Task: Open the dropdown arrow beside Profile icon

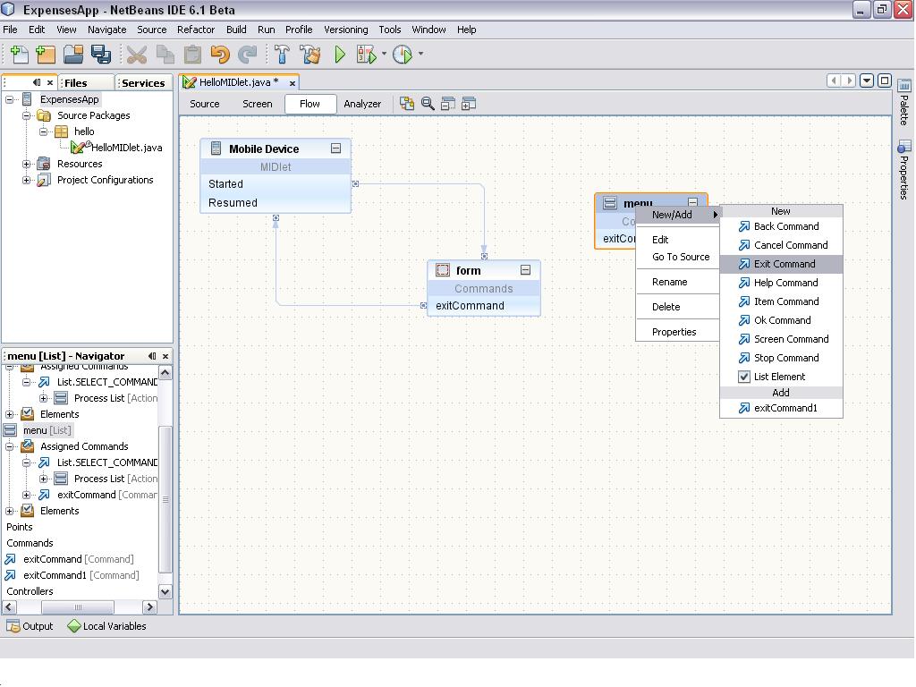Action: point(420,54)
